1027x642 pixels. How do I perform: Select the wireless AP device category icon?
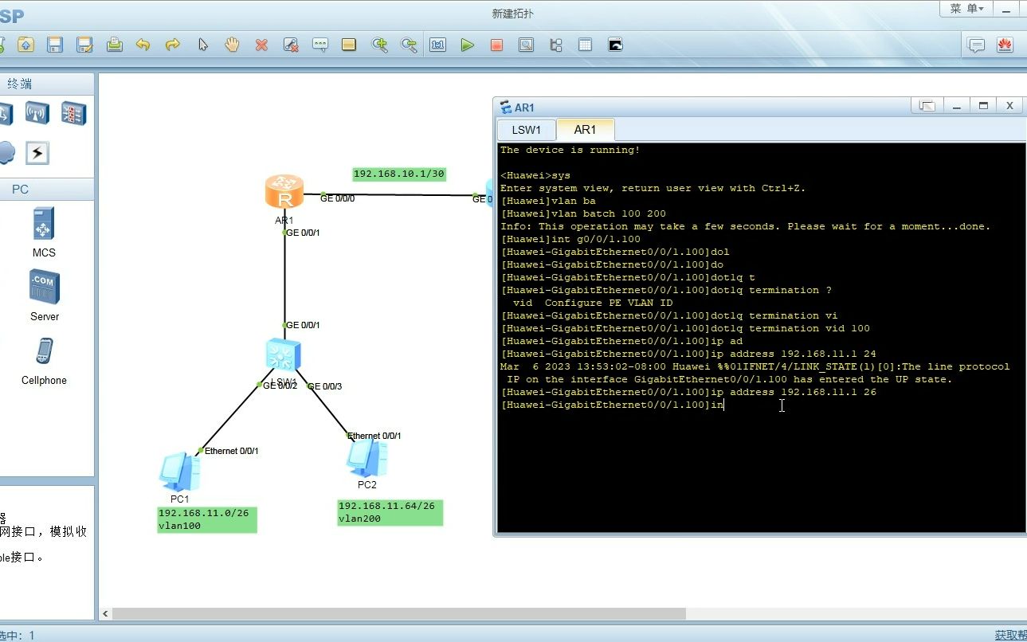(x=37, y=113)
